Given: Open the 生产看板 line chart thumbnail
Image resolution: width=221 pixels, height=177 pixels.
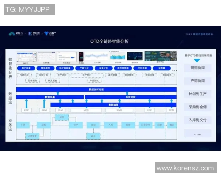Looking at the screenshot, I should click(97, 56).
